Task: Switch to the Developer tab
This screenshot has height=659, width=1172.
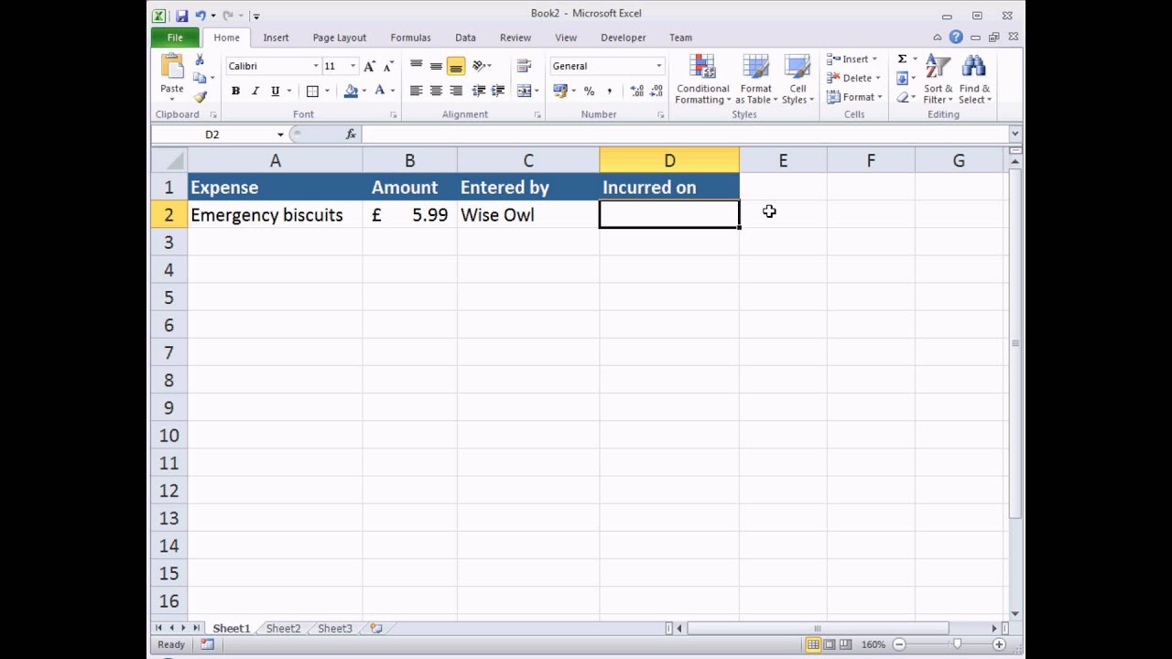Action: pos(623,38)
